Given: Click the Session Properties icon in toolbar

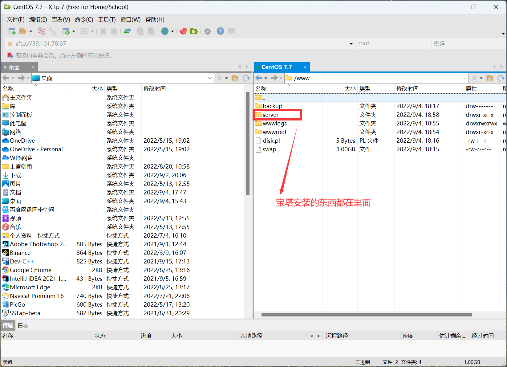Looking at the screenshot, I should (66, 31).
